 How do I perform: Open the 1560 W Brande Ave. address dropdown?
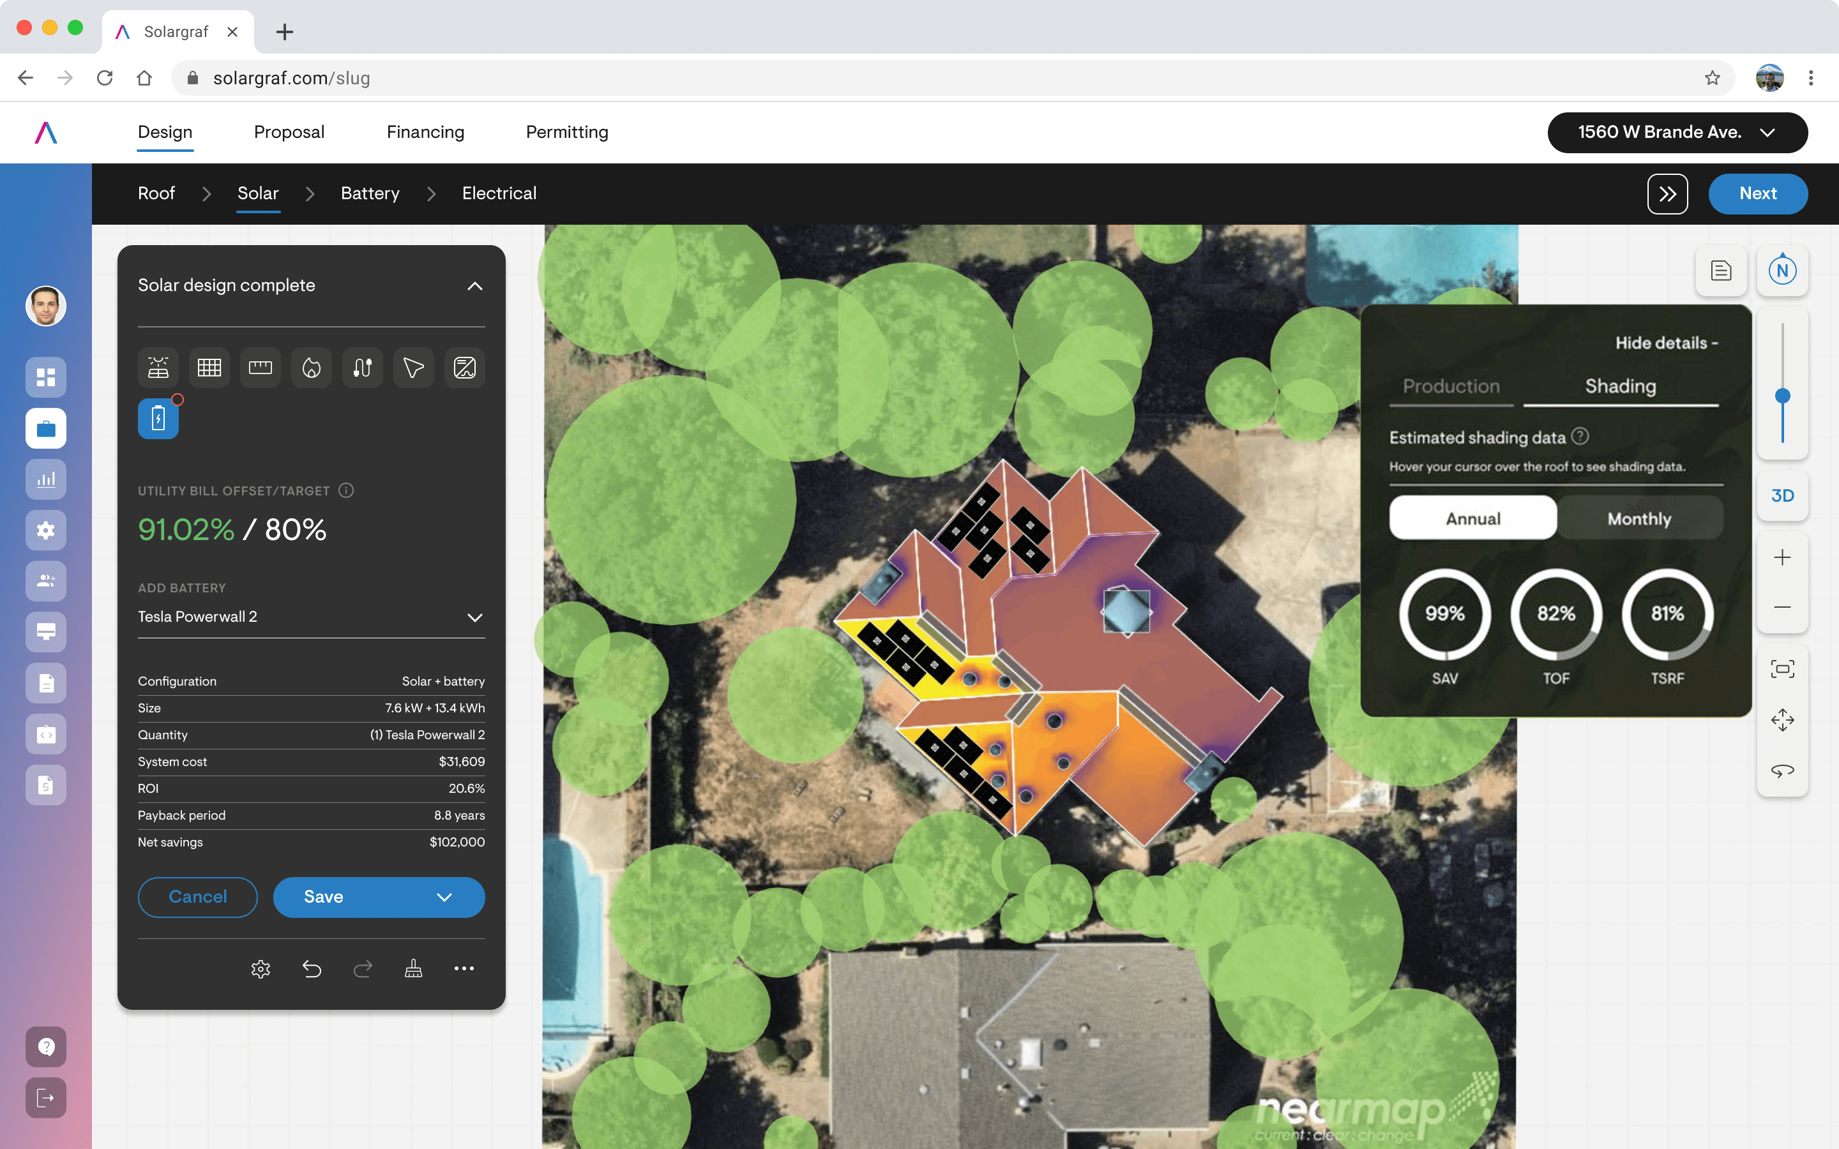tap(1677, 132)
